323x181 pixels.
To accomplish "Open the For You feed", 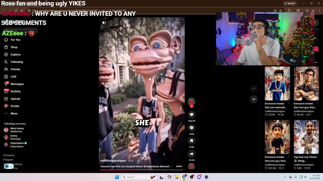I will [x=13, y=40].
